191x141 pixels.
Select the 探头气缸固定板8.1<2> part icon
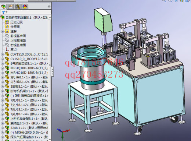(x=7, y=137)
